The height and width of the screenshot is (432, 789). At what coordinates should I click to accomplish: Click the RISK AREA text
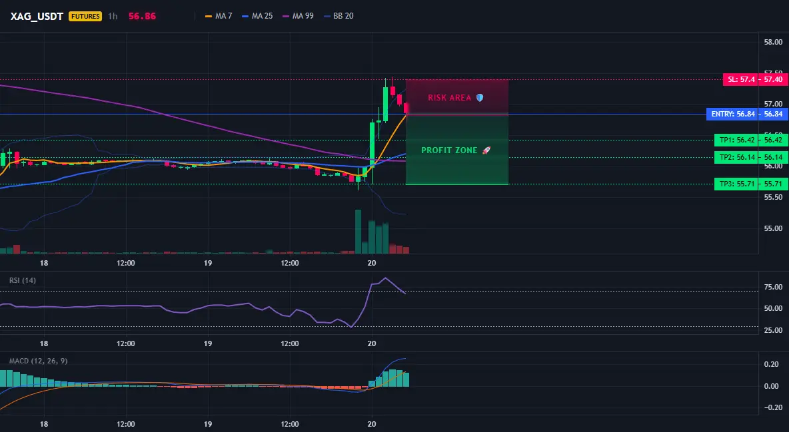tap(449, 98)
